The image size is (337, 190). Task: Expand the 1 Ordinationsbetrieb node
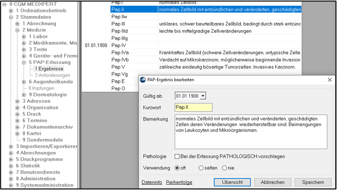pos(11,11)
